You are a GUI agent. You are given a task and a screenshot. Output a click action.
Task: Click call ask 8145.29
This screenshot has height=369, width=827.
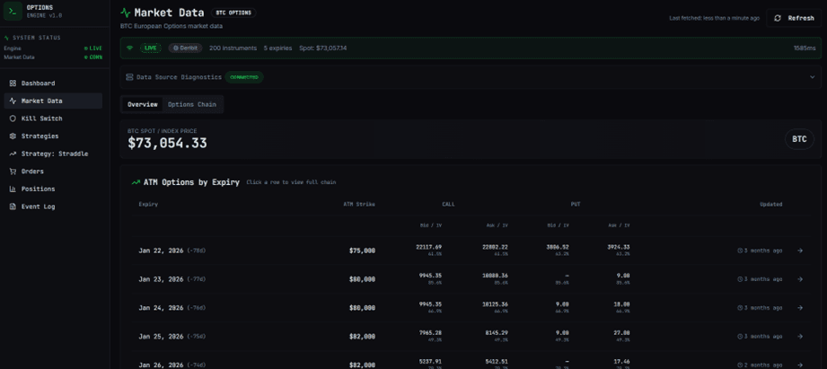pos(497,332)
